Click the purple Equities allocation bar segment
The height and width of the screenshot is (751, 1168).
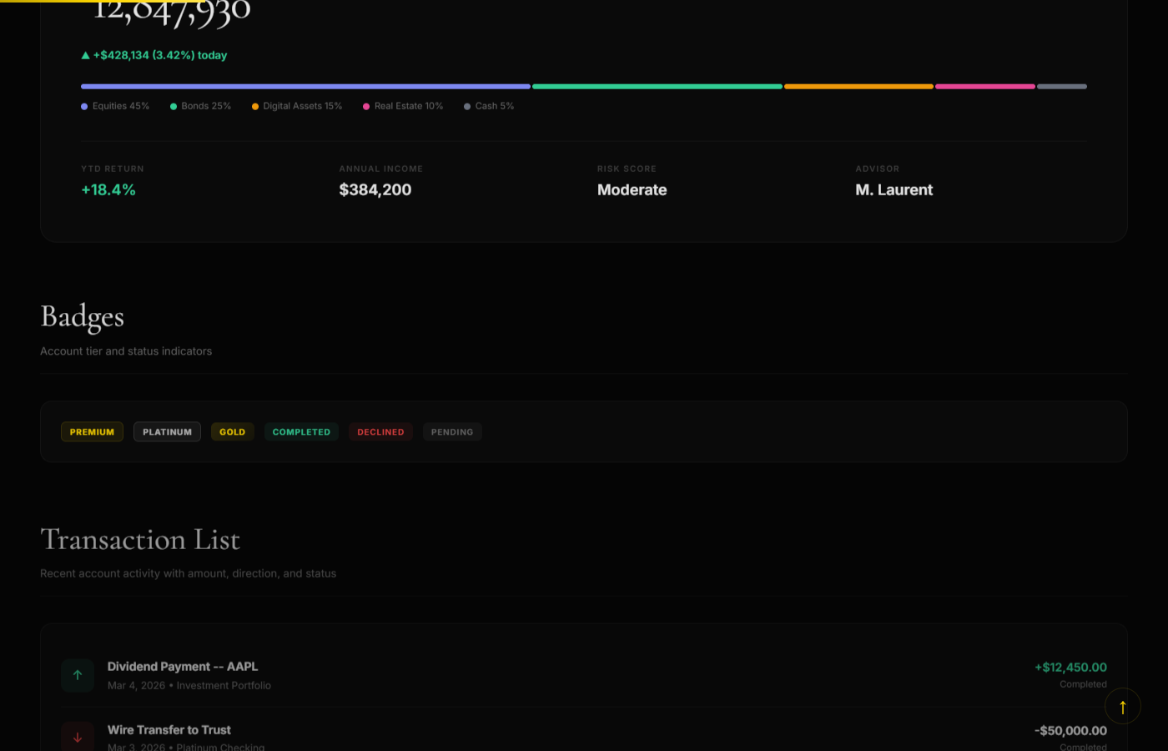point(305,87)
